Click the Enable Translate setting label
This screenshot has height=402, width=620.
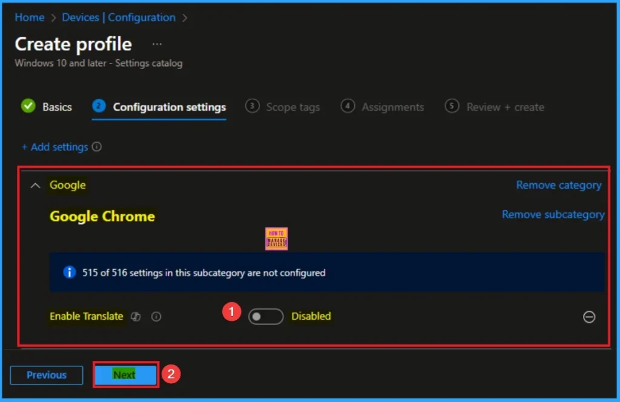click(86, 316)
